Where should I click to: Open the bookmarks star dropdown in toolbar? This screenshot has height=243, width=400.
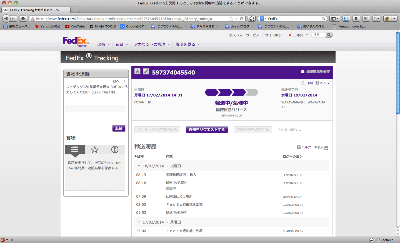pyautogui.click(x=335, y=19)
